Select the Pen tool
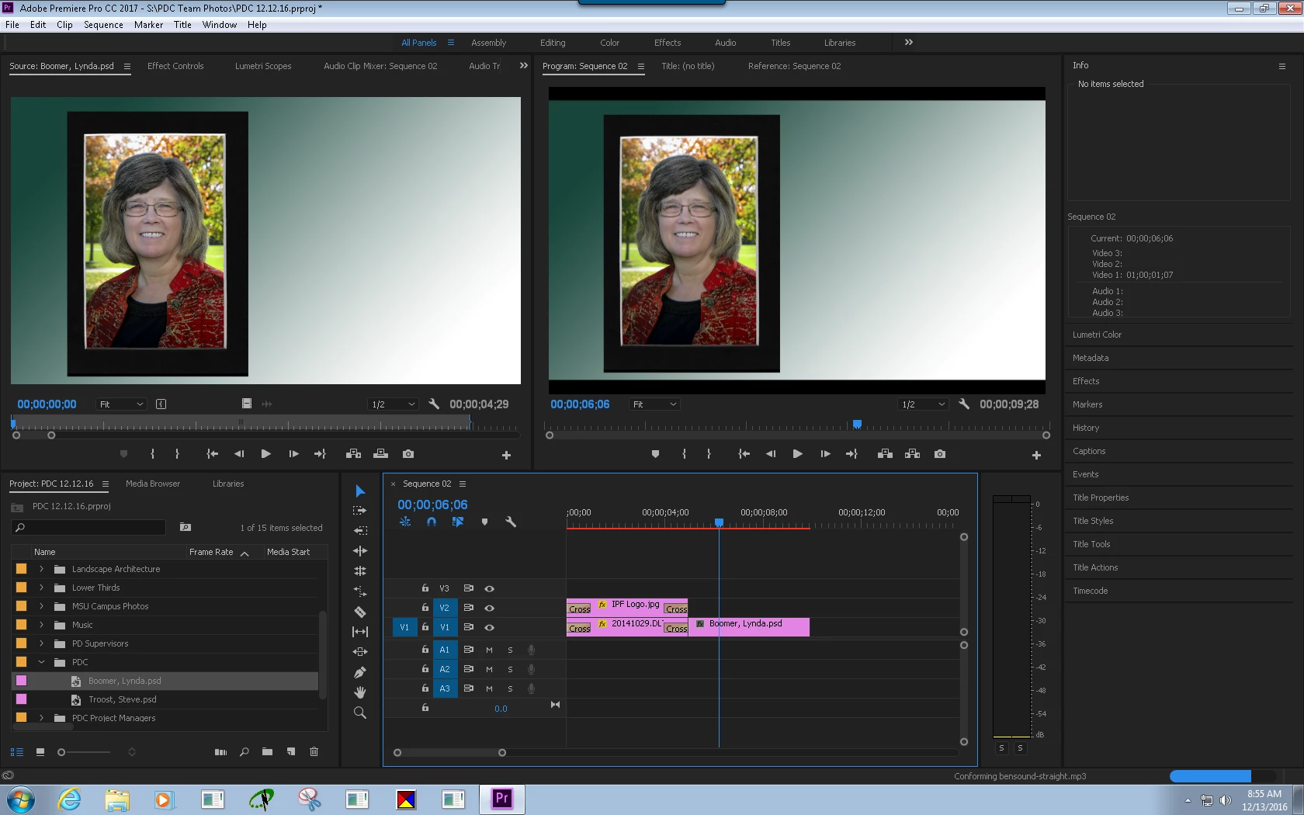The width and height of the screenshot is (1304, 815). 360,672
